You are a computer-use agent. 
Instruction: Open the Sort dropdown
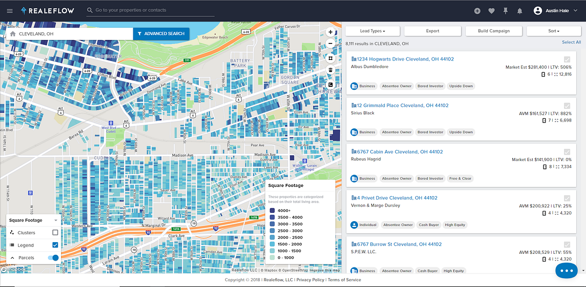(553, 31)
